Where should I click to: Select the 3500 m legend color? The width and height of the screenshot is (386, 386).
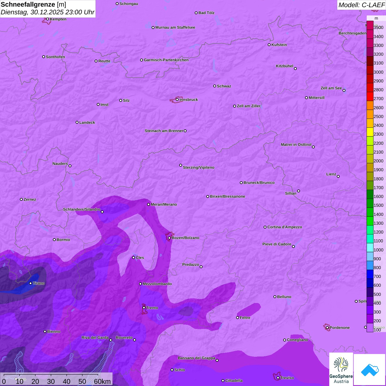[370, 25]
